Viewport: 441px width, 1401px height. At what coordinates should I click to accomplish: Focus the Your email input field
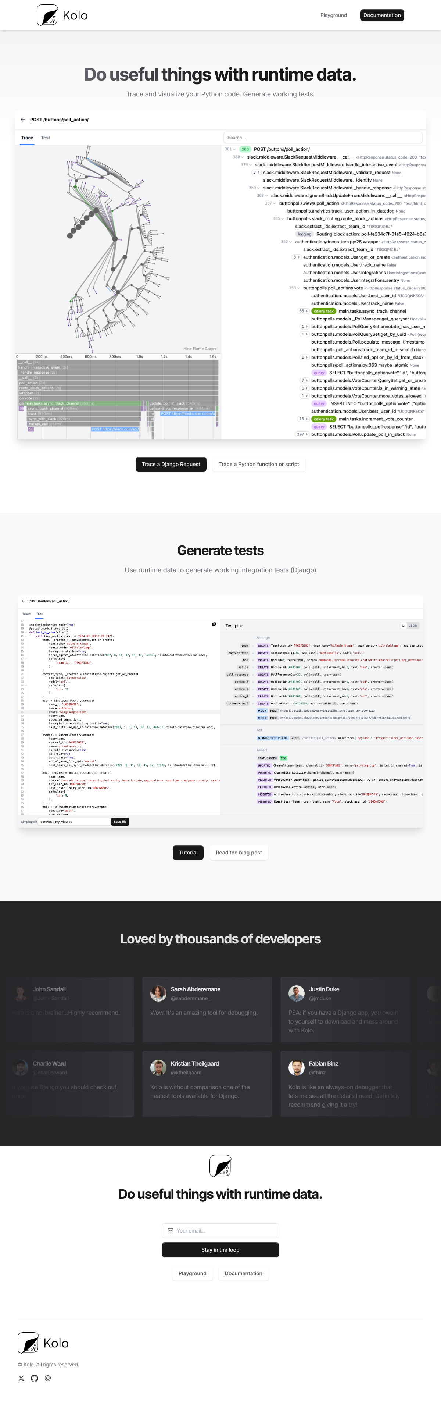point(220,1231)
